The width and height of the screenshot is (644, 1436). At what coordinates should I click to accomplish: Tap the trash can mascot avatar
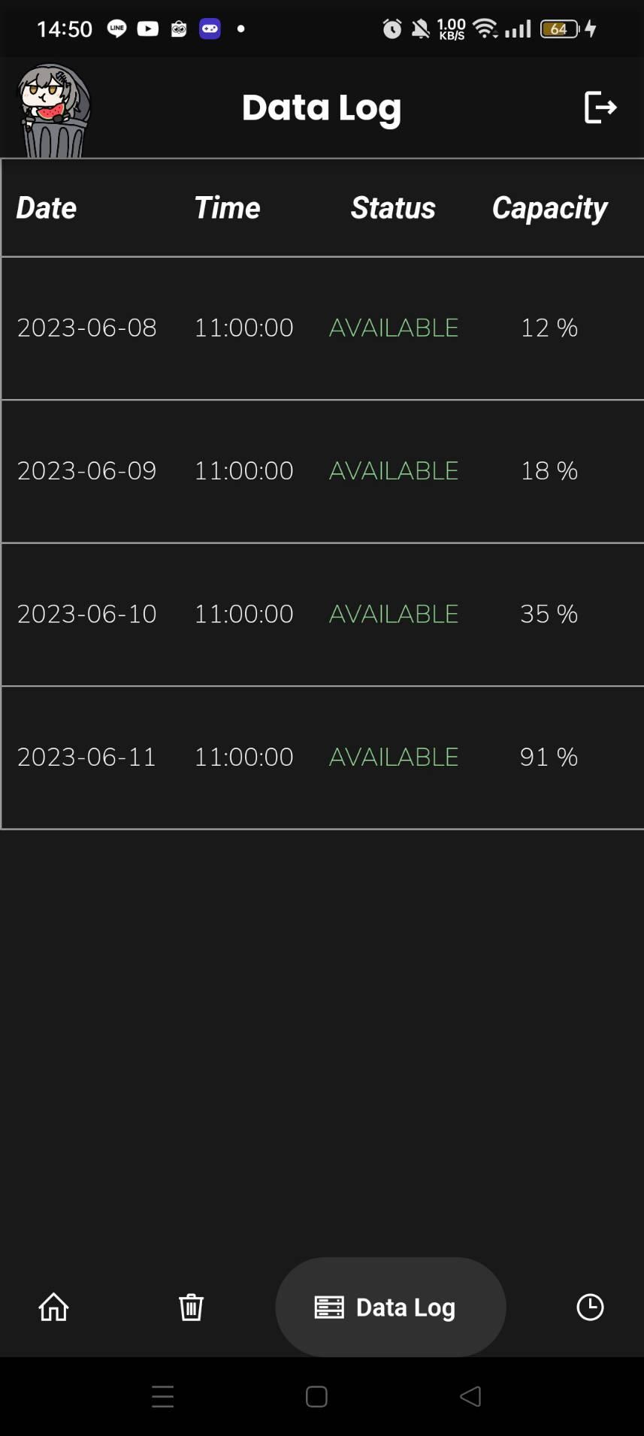(53, 110)
